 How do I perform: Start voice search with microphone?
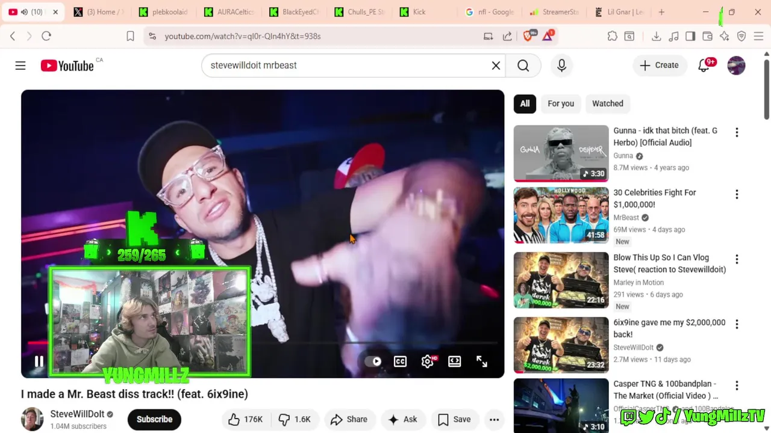pos(561,65)
